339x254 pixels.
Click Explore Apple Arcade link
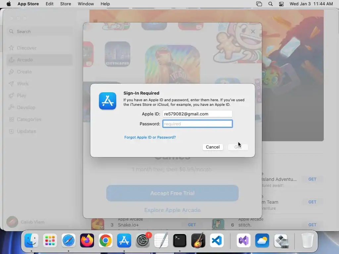[x=172, y=210]
